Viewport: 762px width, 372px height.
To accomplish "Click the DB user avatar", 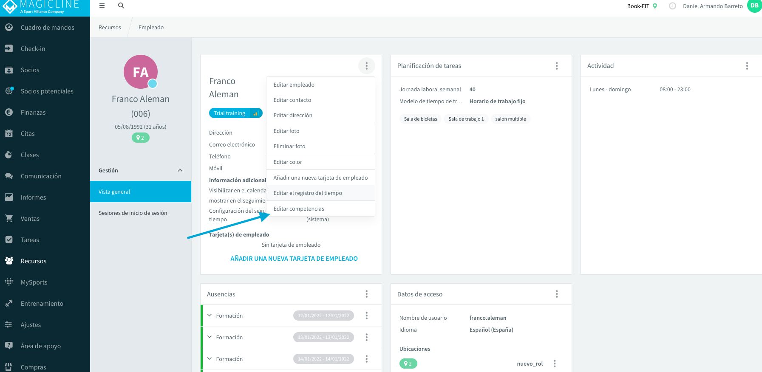I will [x=754, y=6].
